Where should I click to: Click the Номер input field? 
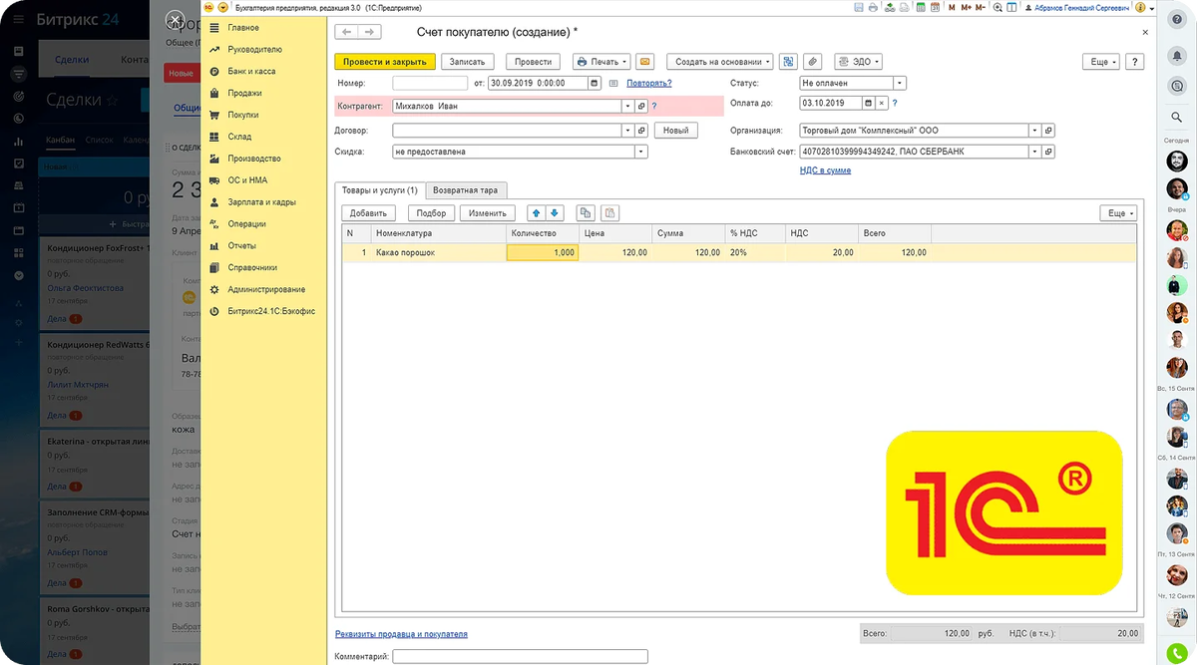430,84
